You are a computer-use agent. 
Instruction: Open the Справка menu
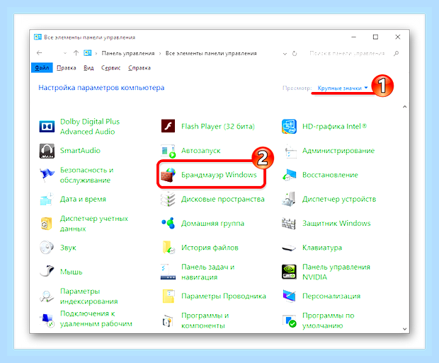point(139,68)
